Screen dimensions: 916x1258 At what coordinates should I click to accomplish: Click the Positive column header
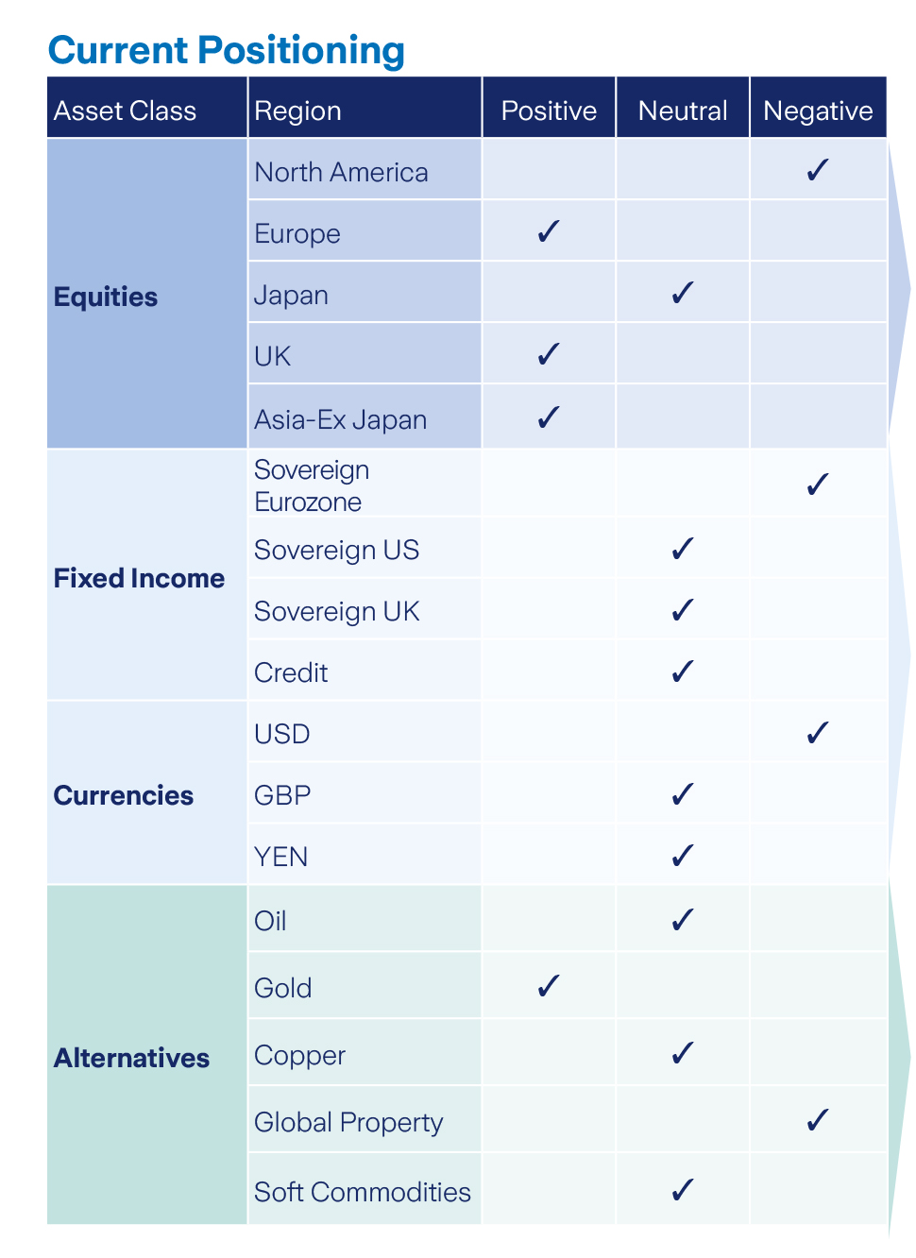pyautogui.click(x=549, y=109)
